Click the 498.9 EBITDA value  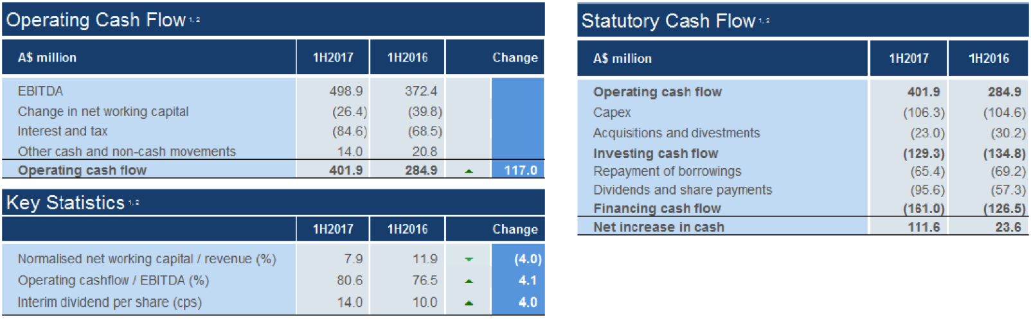coord(346,91)
